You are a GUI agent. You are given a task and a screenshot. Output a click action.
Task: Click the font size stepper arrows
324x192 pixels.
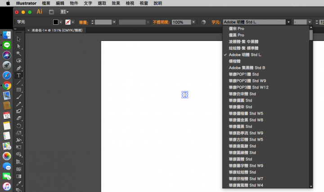pyautogui.click(x=316, y=22)
